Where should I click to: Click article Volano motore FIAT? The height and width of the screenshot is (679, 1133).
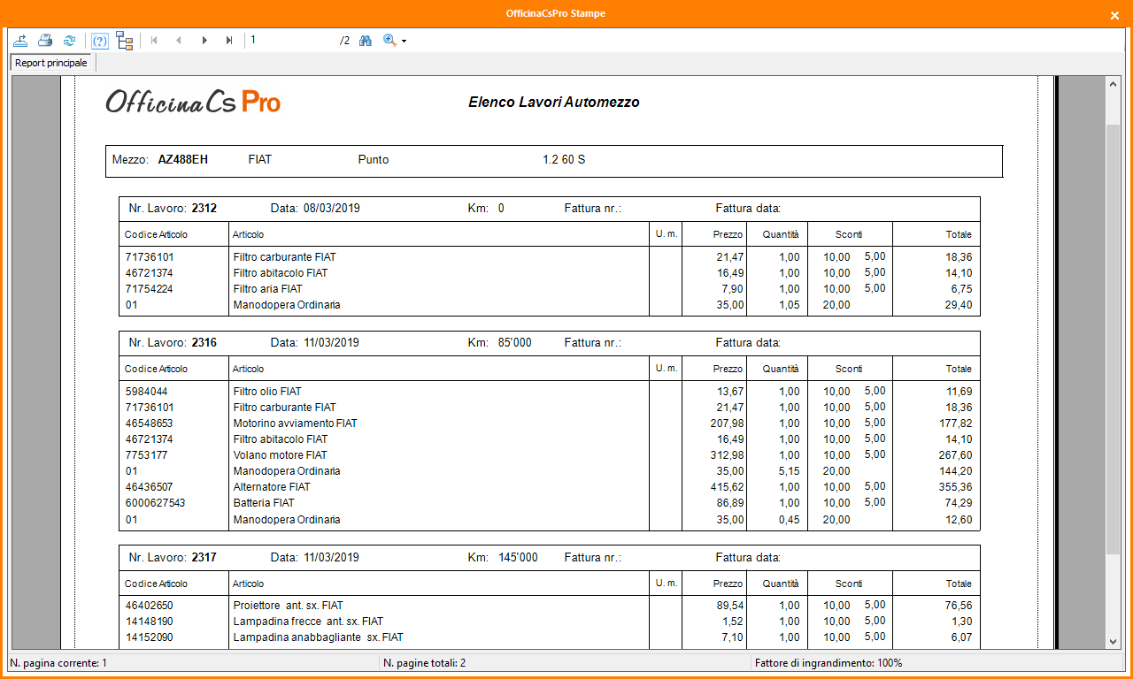click(x=280, y=455)
